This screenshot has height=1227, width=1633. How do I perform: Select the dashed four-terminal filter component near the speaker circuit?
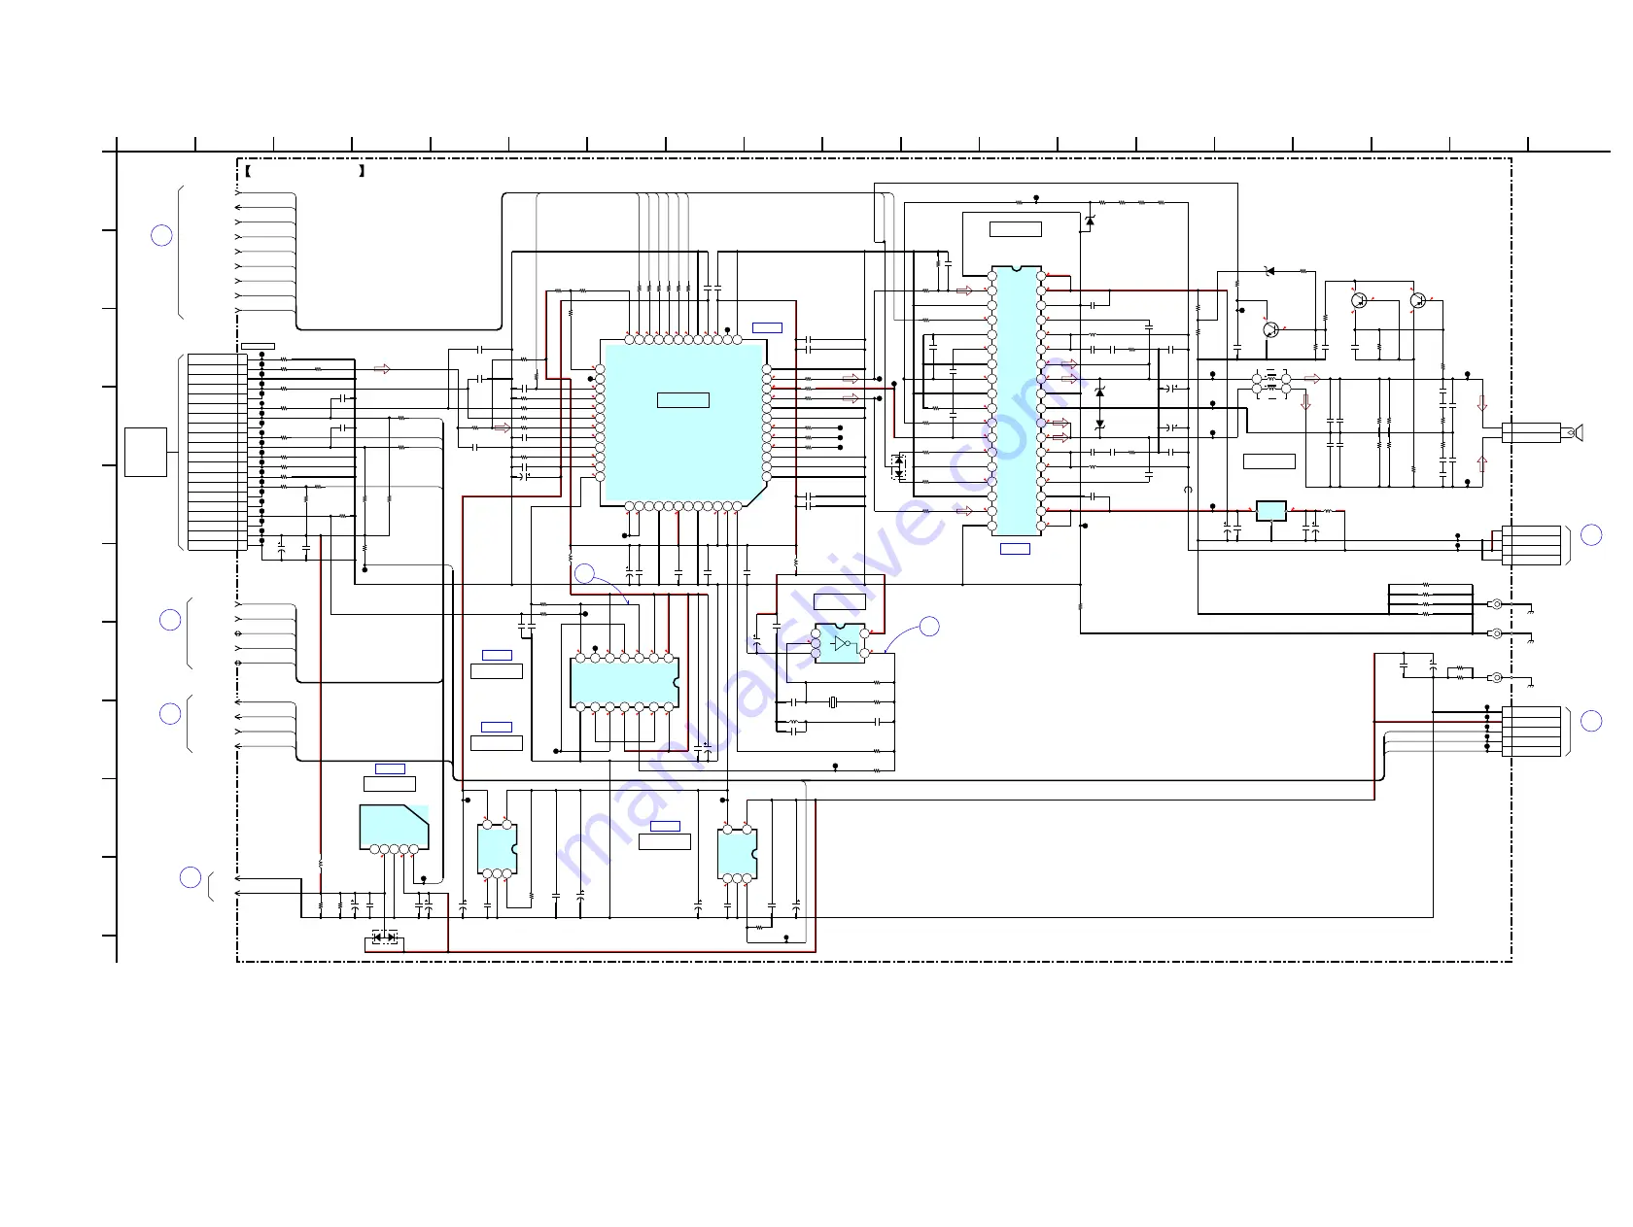tap(1271, 385)
